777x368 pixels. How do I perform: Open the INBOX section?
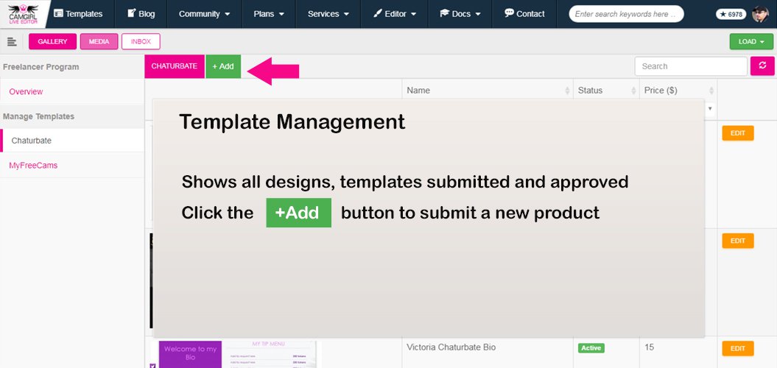(141, 42)
